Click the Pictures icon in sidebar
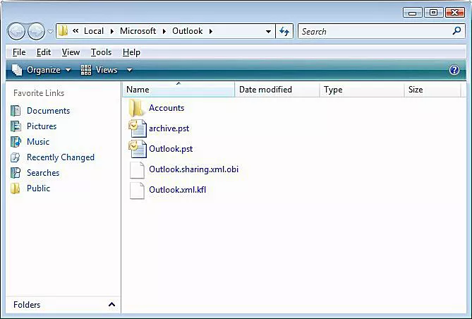 pyautogui.click(x=16, y=126)
